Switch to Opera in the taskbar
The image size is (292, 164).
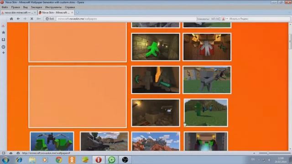(x=99, y=160)
